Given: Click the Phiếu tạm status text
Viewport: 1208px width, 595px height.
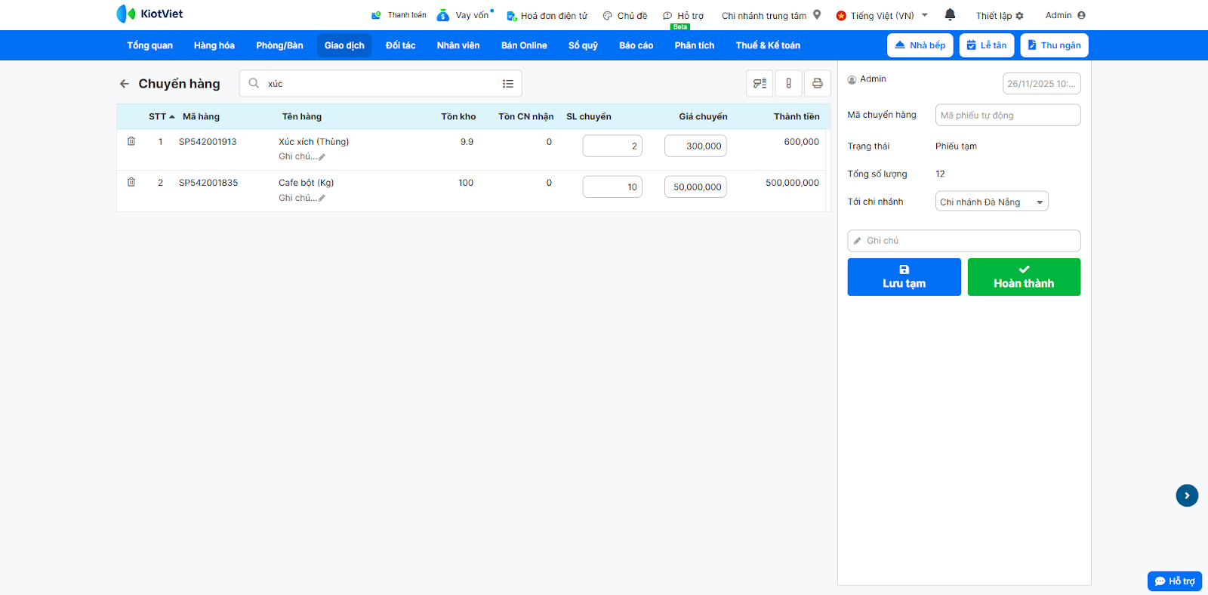Looking at the screenshot, I should click(x=956, y=146).
